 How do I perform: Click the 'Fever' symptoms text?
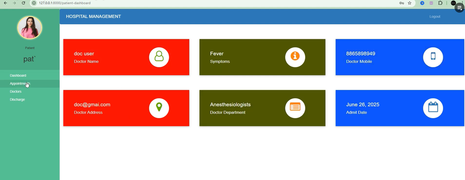pos(217,53)
